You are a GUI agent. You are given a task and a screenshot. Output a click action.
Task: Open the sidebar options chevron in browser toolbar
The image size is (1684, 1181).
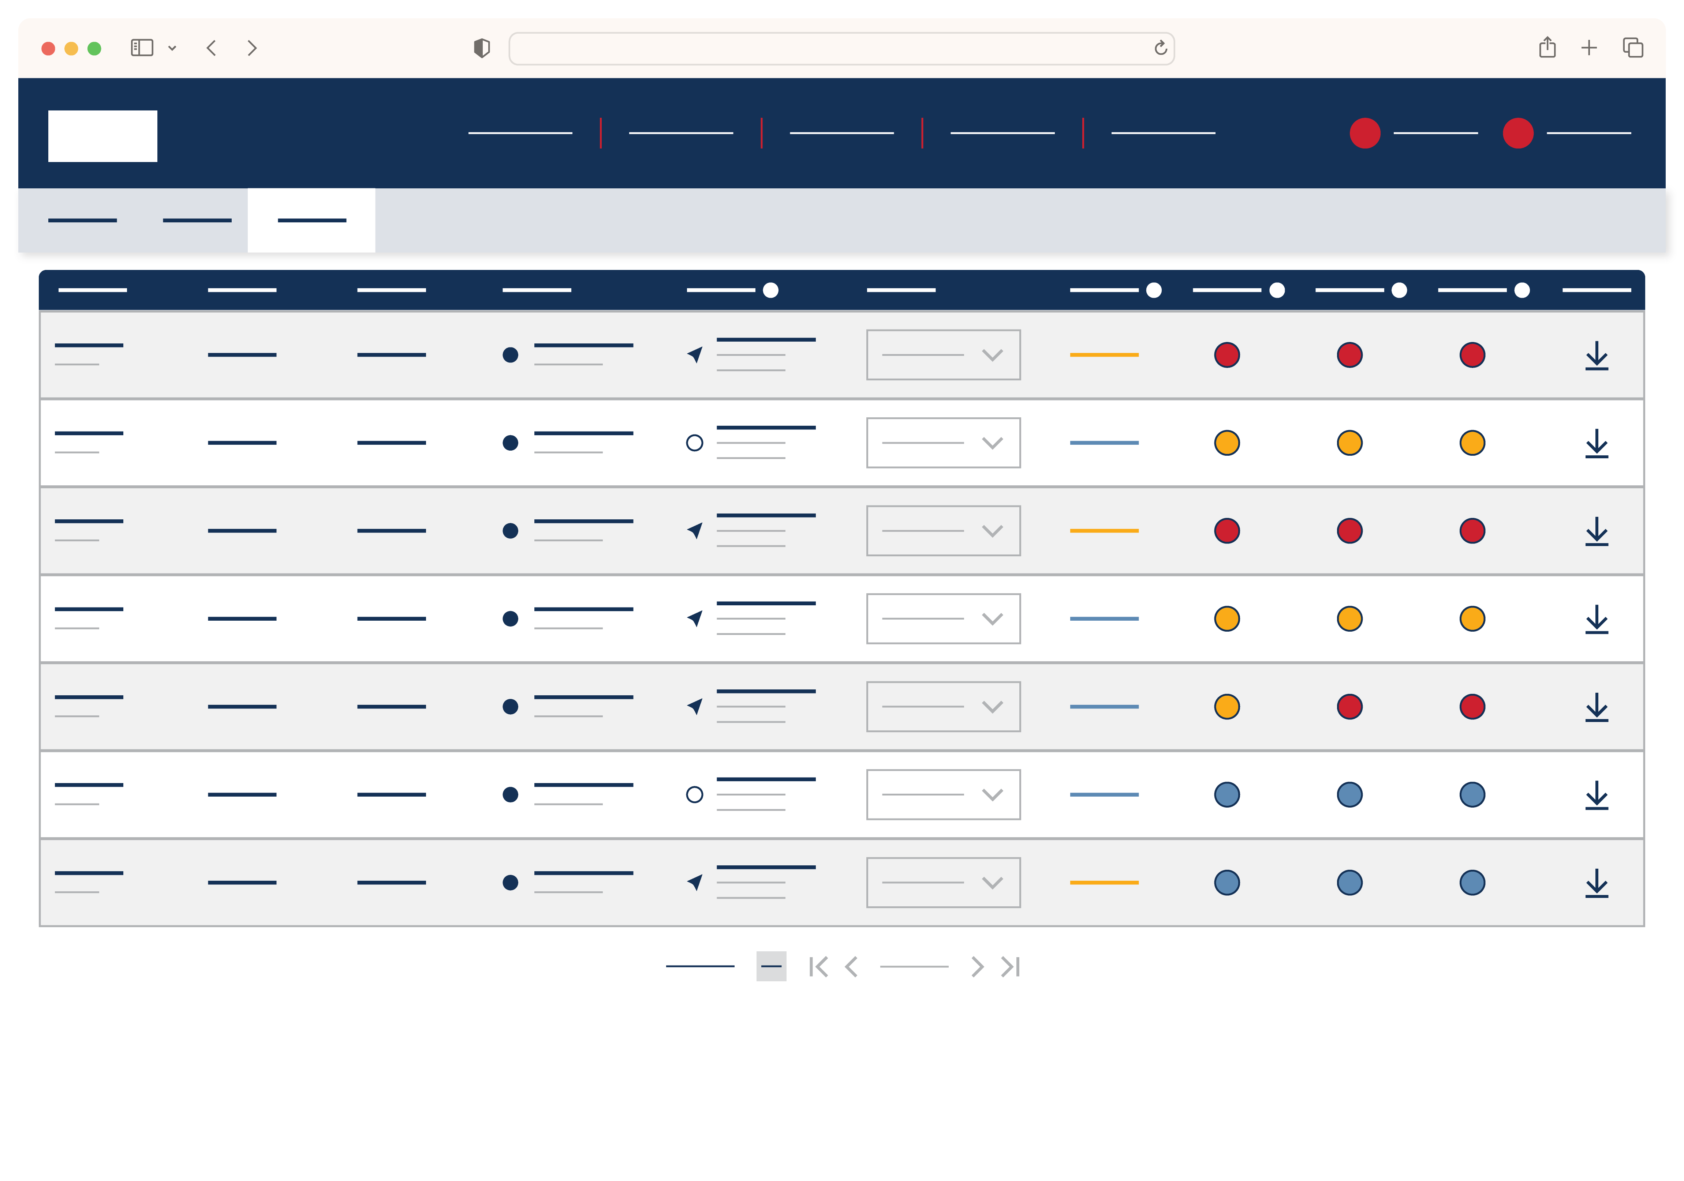[x=172, y=48]
